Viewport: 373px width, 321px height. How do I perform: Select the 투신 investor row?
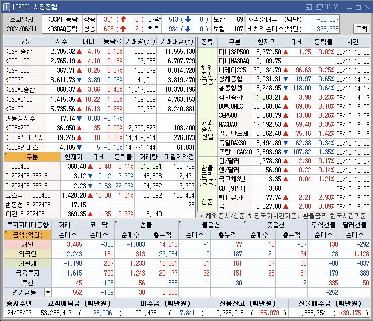[28, 283]
